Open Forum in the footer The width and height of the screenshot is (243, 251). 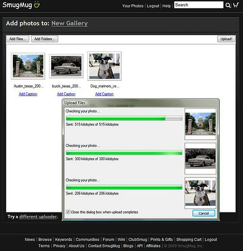coord(108,239)
